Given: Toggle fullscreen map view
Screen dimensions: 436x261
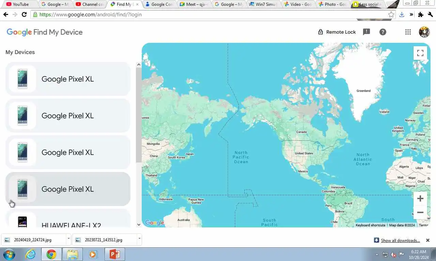Looking at the screenshot, I should 420,53.
